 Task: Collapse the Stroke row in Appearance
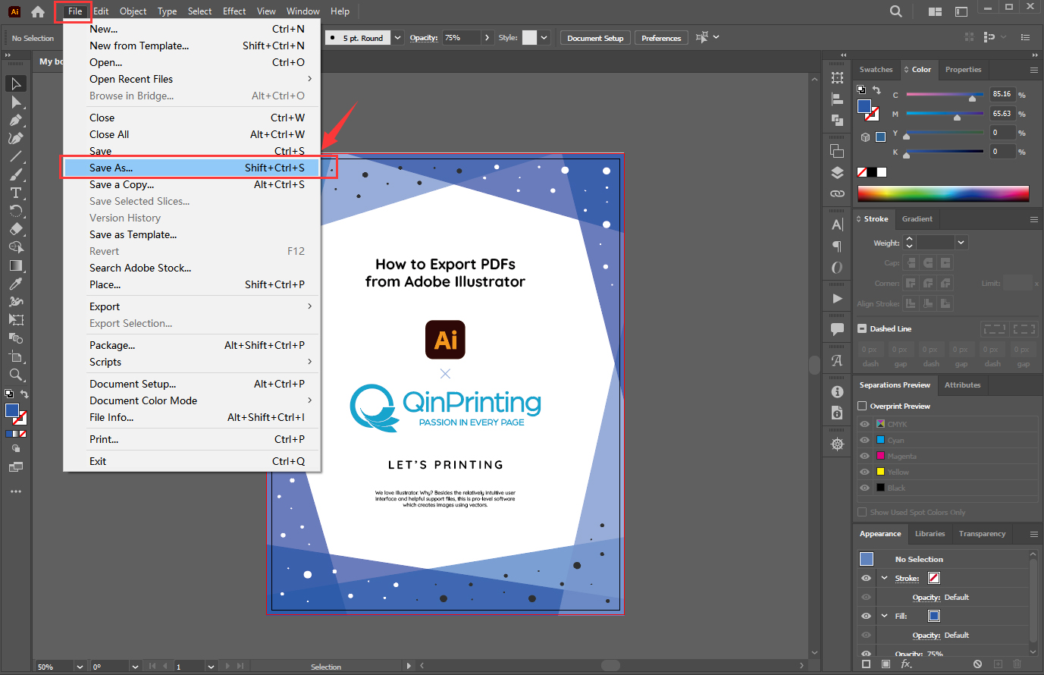[x=884, y=578]
